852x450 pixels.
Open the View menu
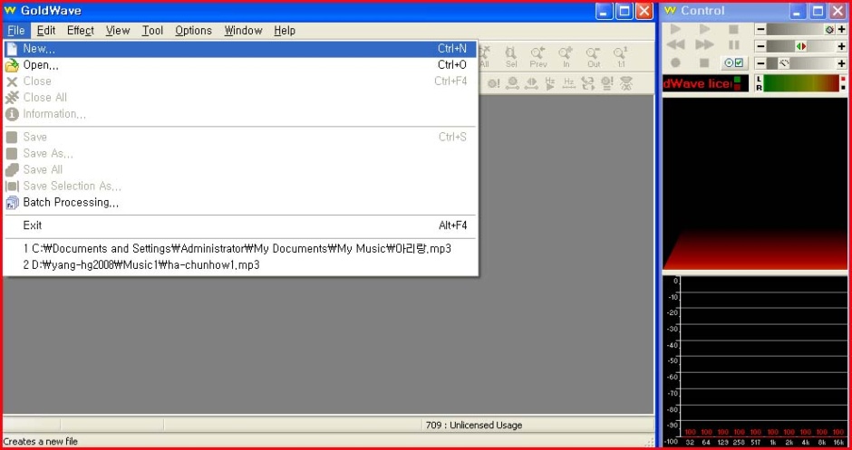(x=118, y=31)
